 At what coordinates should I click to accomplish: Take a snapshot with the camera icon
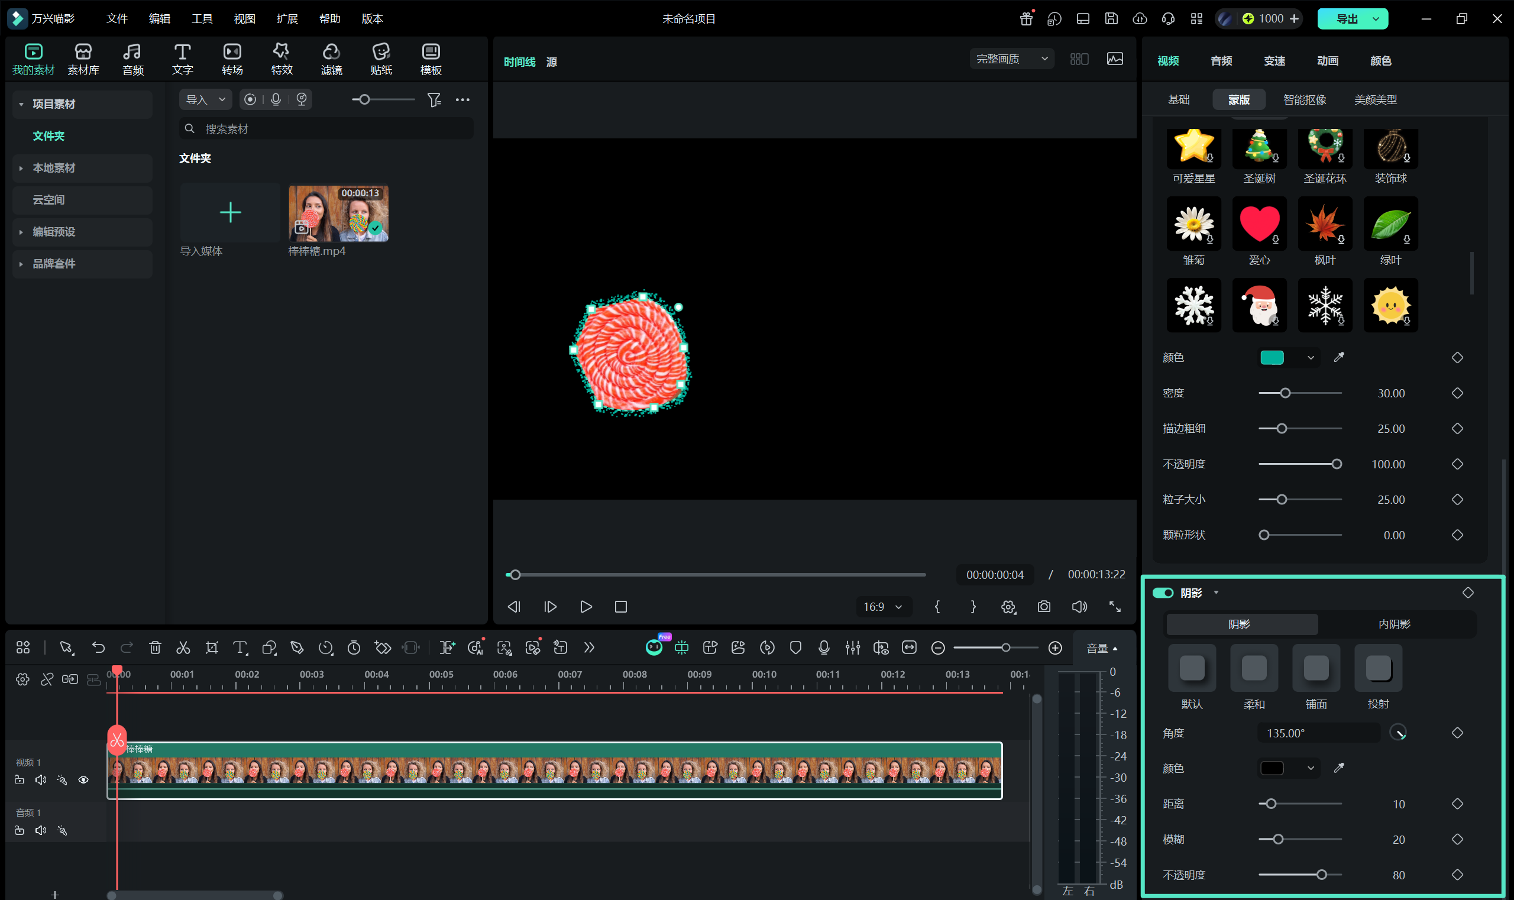(1043, 607)
